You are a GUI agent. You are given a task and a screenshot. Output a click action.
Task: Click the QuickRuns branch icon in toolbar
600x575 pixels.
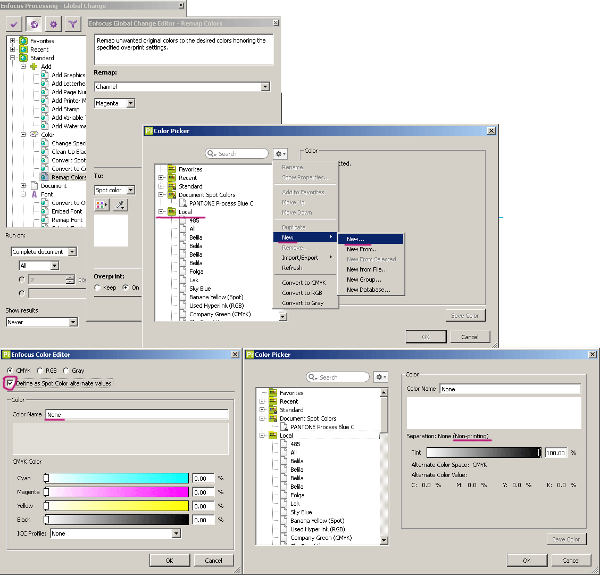pos(73,24)
